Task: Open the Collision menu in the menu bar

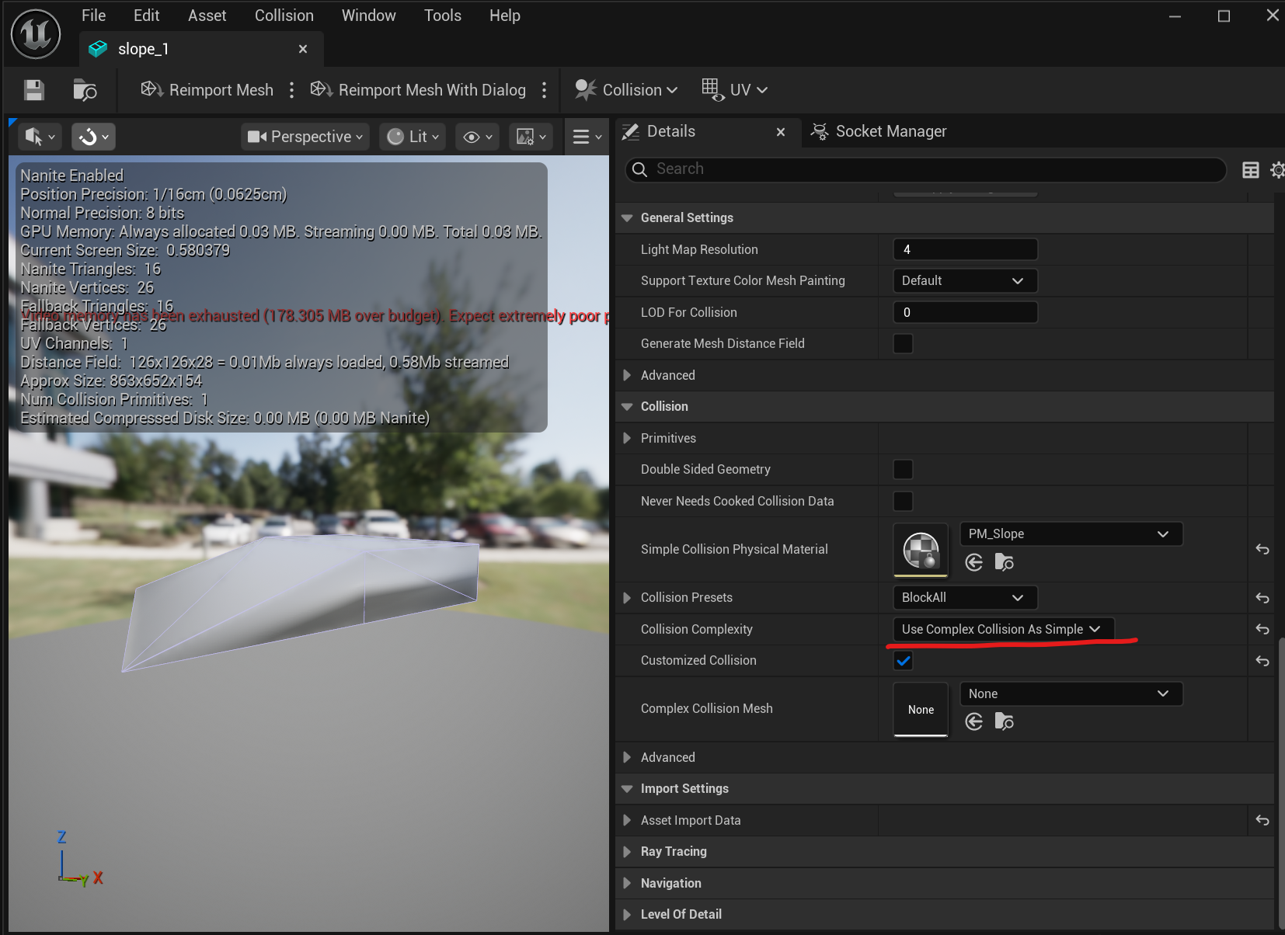Action: coord(284,16)
